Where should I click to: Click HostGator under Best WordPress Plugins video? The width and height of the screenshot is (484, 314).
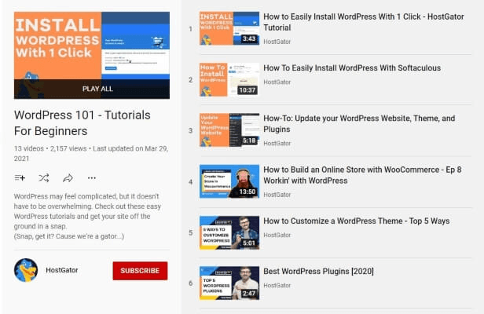pos(277,286)
